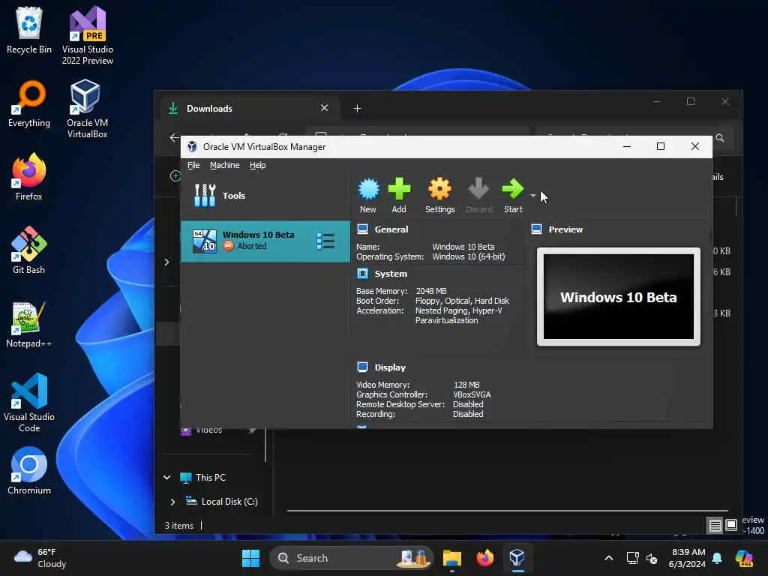Open File Explorer from the taskbar
Image resolution: width=768 pixels, height=576 pixels.
point(452,558)
